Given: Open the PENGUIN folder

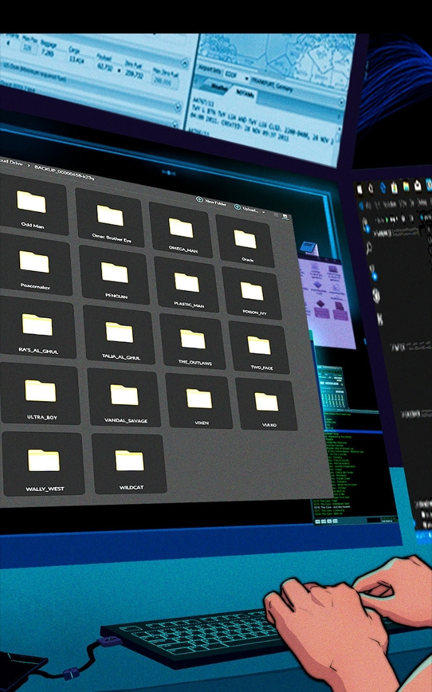Looking at the screenshot, I should coord(115,274).
